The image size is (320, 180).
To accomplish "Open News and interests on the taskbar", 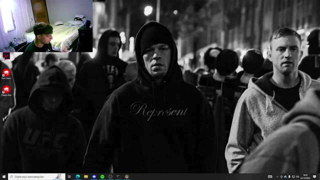I will [x=270, y=177].
